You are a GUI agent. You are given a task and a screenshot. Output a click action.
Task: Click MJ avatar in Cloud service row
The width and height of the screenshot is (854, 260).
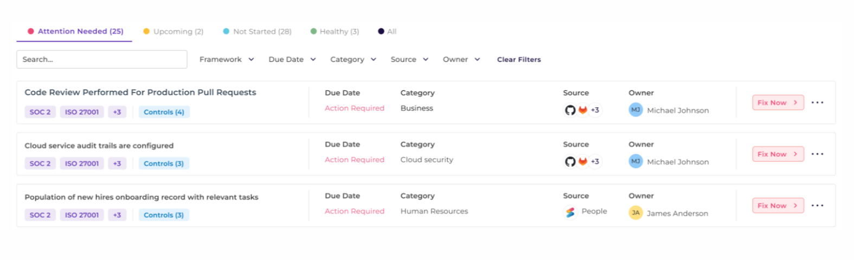click(x=635, y=161)
